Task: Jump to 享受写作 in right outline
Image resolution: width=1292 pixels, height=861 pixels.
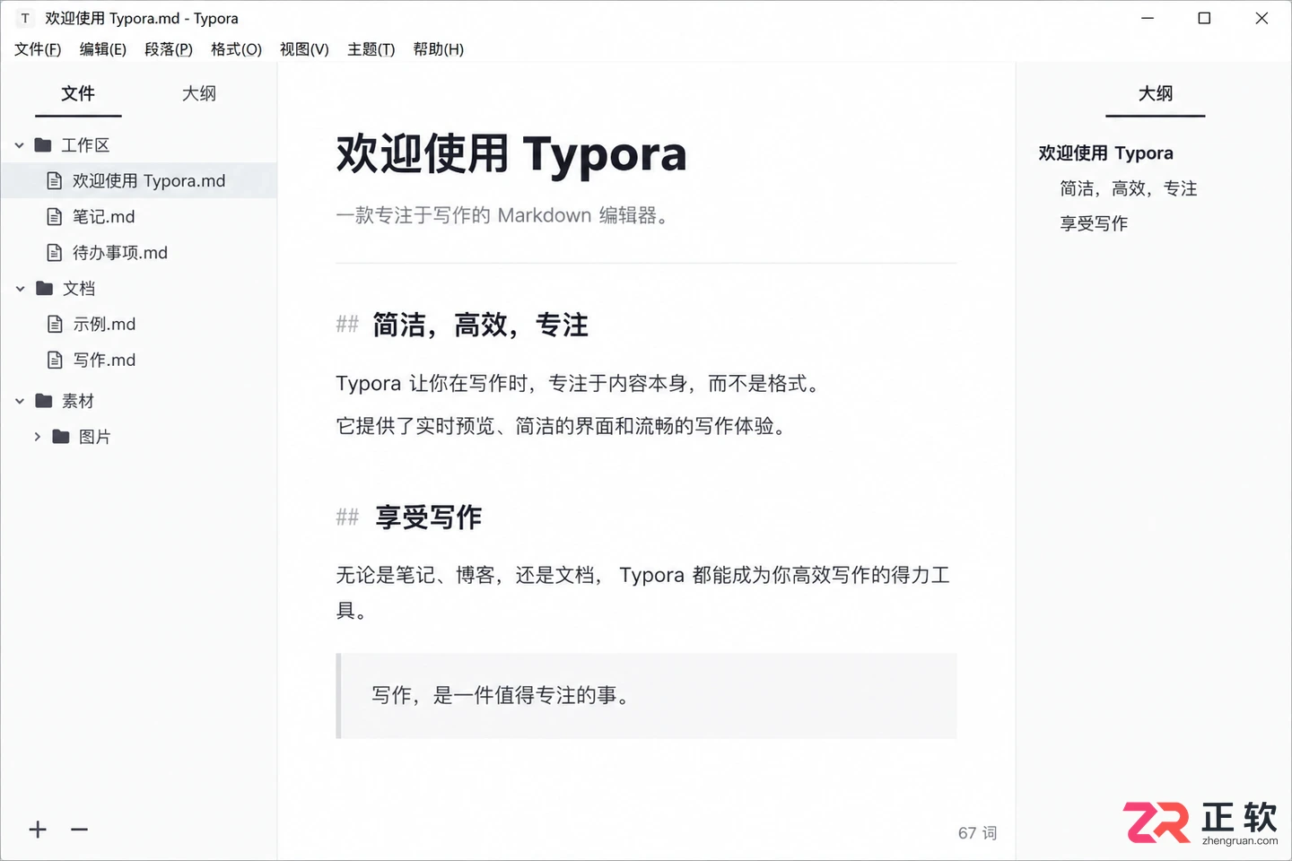Action: click(x=1094, y=223)
